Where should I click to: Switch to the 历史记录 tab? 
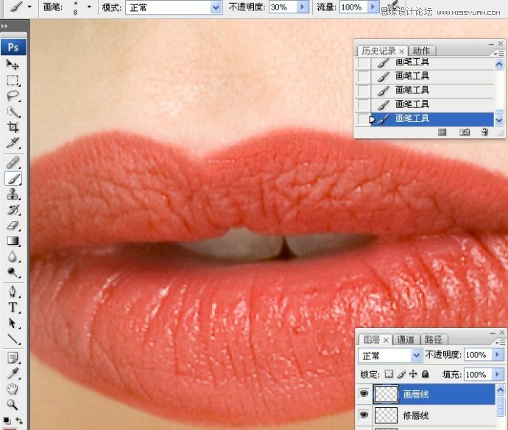[378, 51]
